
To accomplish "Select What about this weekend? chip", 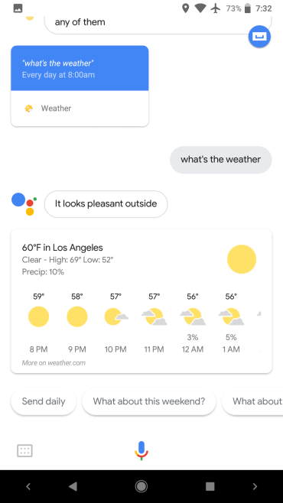I will coord(149,401).
